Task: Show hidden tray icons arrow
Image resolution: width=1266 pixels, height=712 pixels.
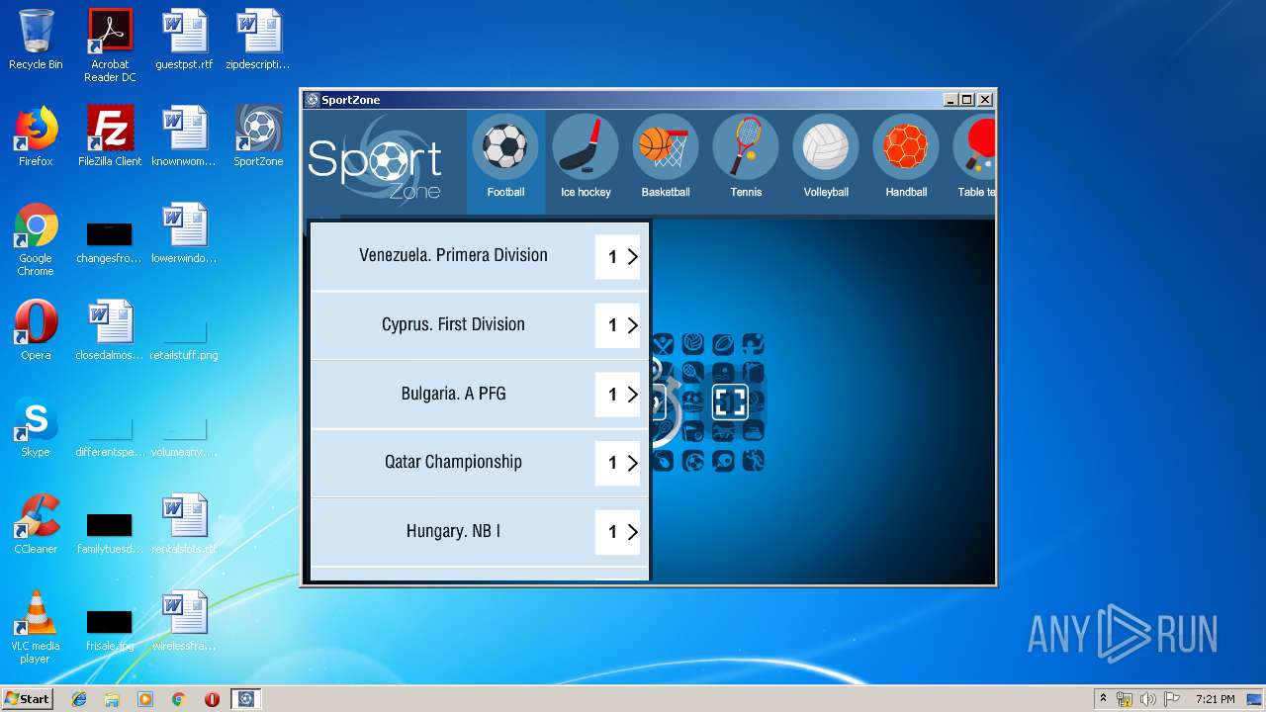Action: 1103,699
